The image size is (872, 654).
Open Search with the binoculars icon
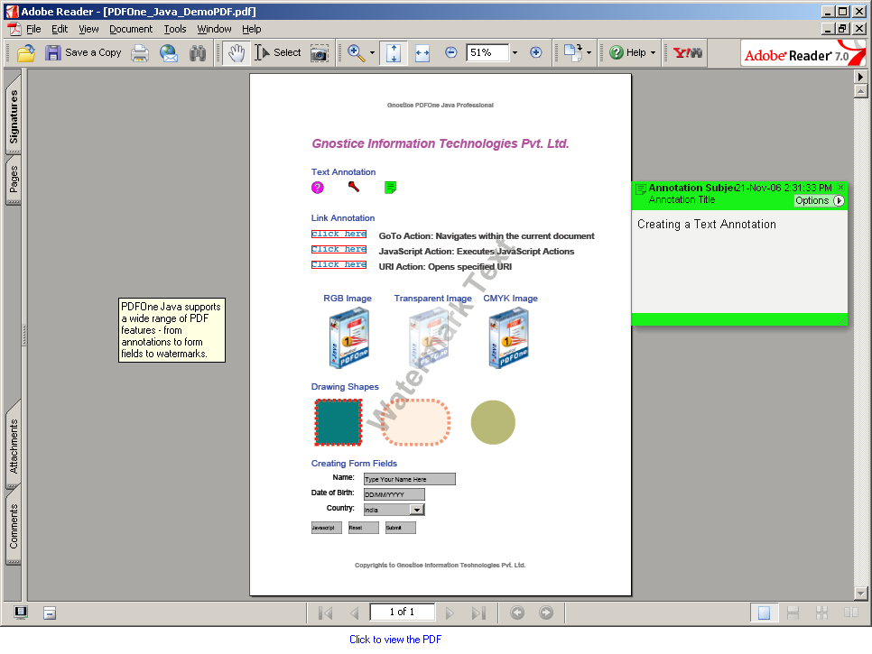(198, 53)
